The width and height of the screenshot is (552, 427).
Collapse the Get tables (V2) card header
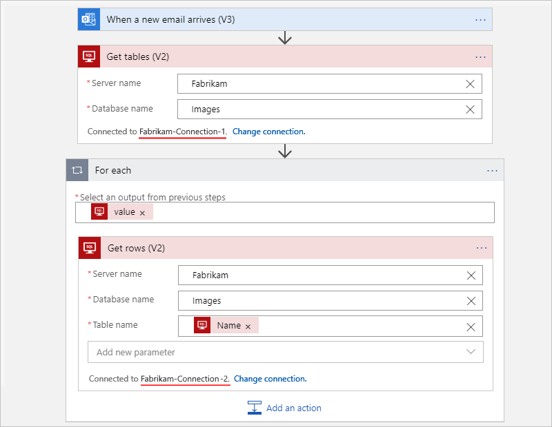pos(276,56)
